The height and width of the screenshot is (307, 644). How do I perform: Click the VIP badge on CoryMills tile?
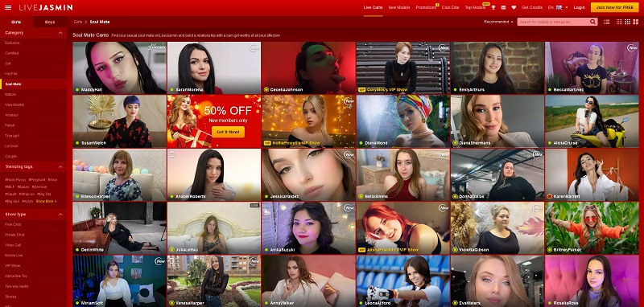coord(361,90)
